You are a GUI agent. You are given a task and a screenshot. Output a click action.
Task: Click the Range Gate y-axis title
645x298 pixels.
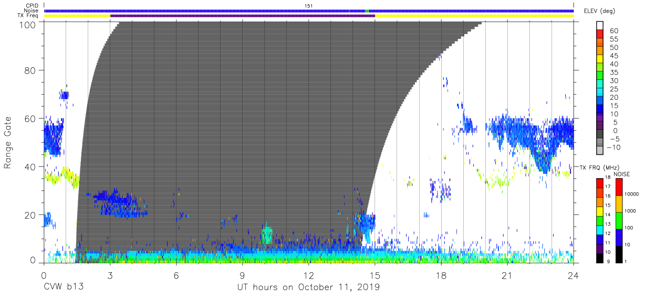(8, 142)
